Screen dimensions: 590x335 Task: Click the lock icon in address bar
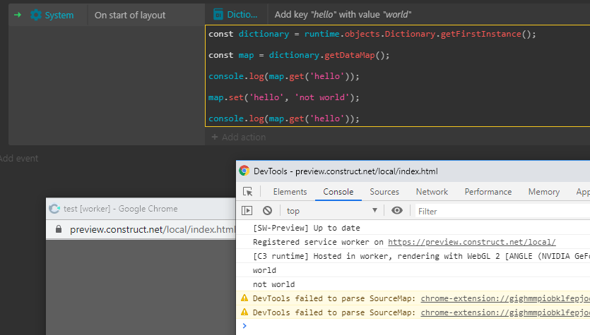point(59,229)
